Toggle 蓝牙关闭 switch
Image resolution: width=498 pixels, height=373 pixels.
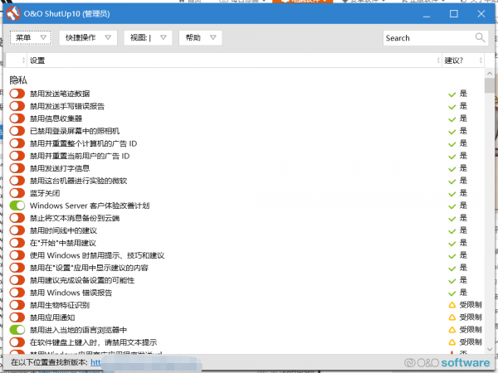click(x=17, y=193)
